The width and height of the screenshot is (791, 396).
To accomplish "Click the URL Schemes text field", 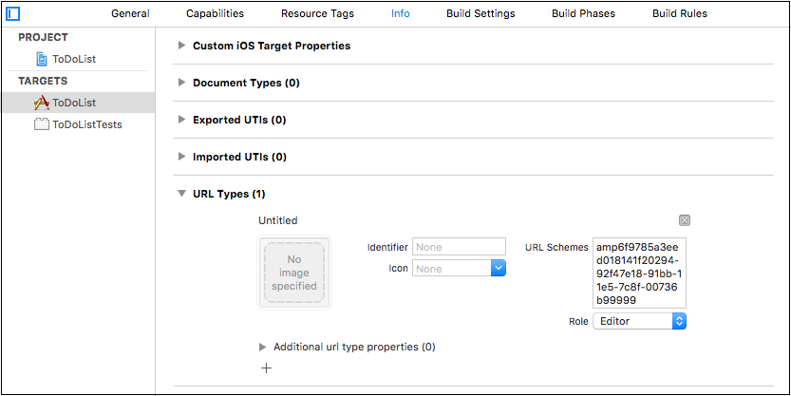I will [x=639, y=273].
